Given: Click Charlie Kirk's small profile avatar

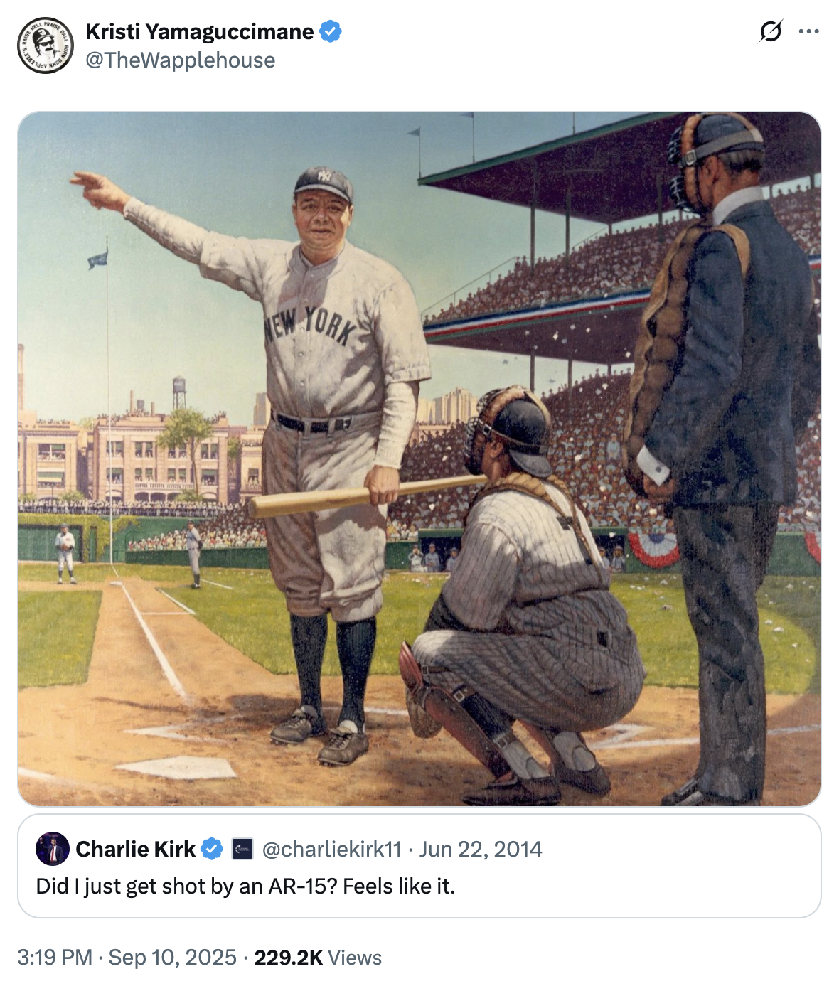Looking at the screenshot, I should point(53,849).
